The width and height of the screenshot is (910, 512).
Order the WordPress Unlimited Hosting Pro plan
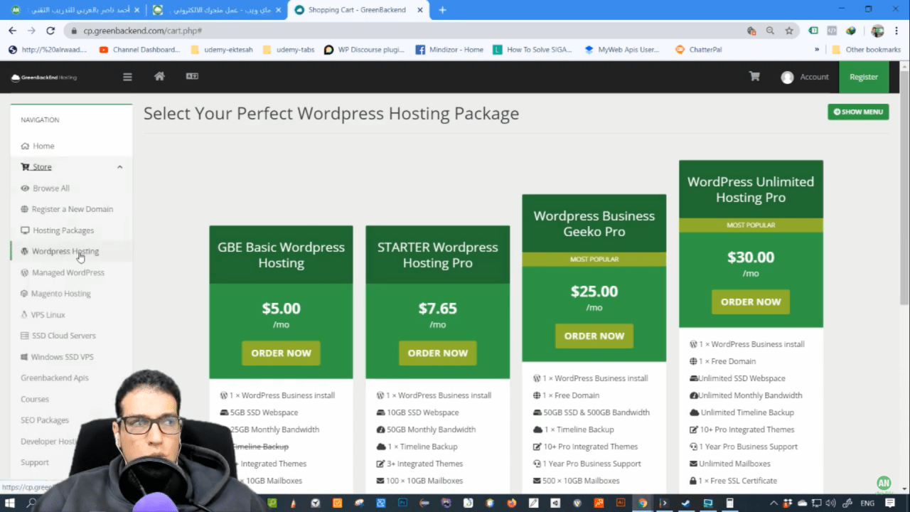pyautogui.click(x=751, y=302)
